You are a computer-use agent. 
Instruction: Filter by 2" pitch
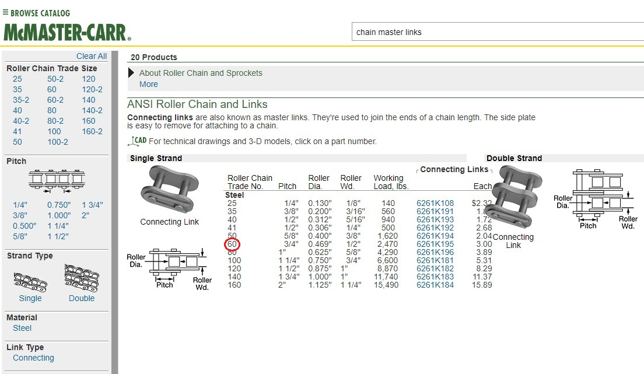point(85,215)
